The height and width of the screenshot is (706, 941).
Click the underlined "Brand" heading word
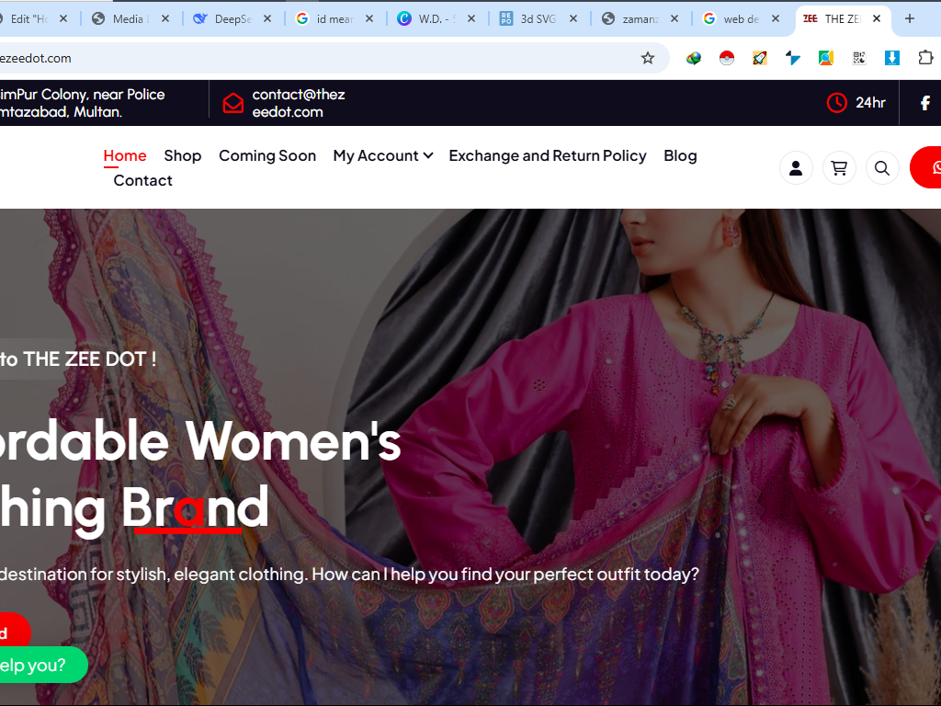(195, 507)
